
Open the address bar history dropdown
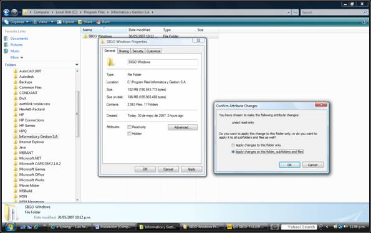click(289, 12)
